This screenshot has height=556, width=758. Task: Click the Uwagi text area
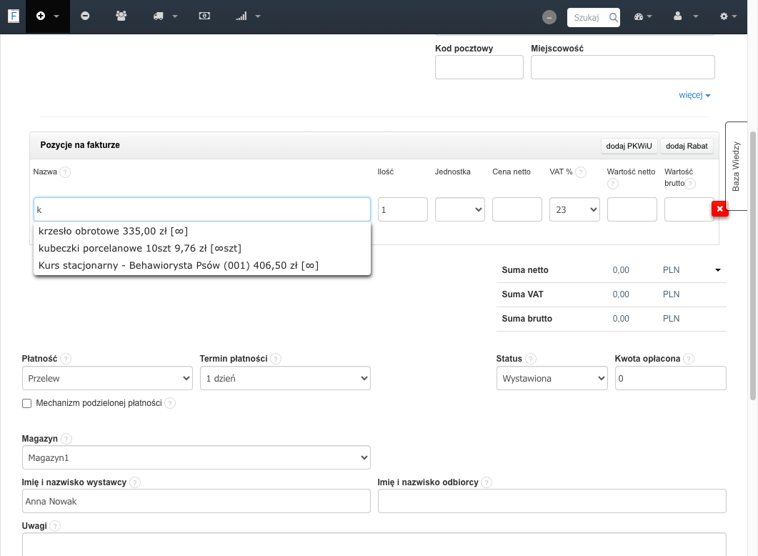coord(374,545)
